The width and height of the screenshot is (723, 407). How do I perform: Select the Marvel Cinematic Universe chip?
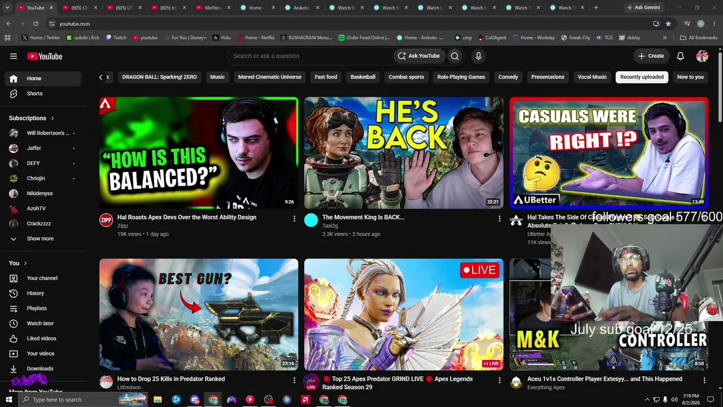[269, 77]
